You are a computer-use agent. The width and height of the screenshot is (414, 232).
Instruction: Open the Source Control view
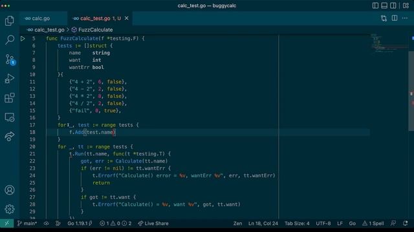click(x=10, y=59)
